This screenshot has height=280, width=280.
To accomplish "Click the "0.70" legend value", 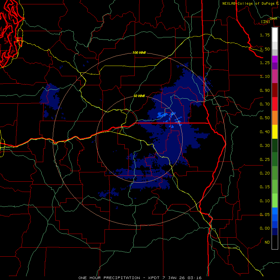I will [265, 104].
